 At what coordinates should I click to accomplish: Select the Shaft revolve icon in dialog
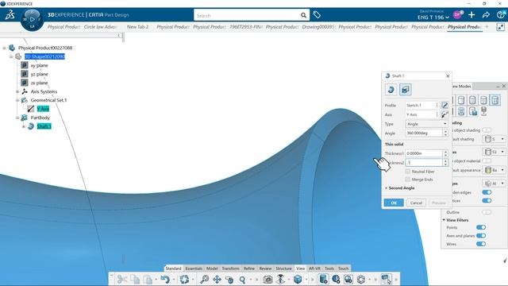coord(391,90)
